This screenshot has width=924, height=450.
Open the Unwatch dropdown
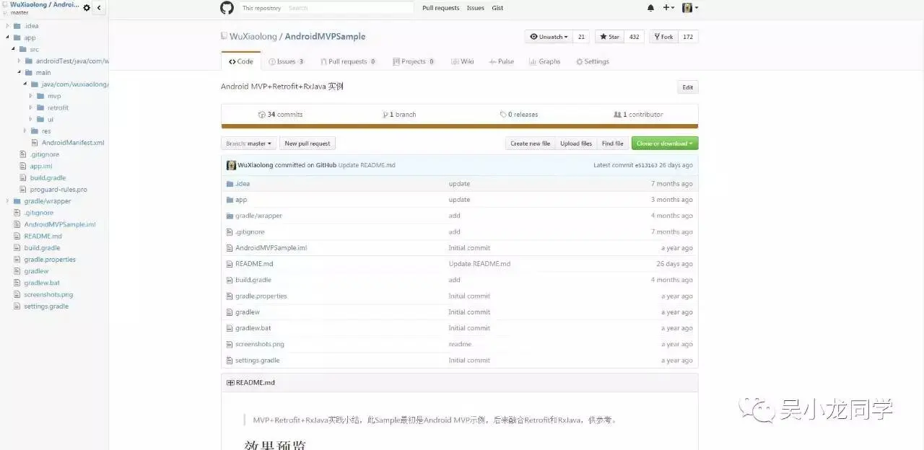pos(549,37)
